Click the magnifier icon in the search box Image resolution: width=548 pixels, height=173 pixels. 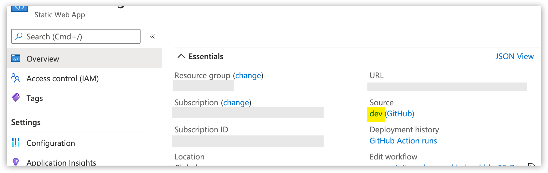(19, 36)
